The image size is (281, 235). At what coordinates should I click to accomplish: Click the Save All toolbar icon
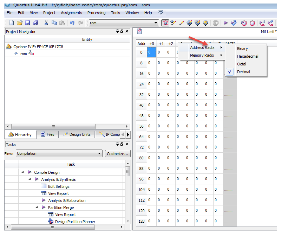(36, 23)
